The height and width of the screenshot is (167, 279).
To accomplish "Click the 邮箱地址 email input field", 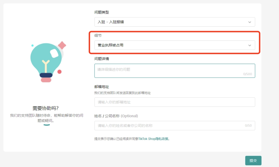I will (x=175, y=102).
